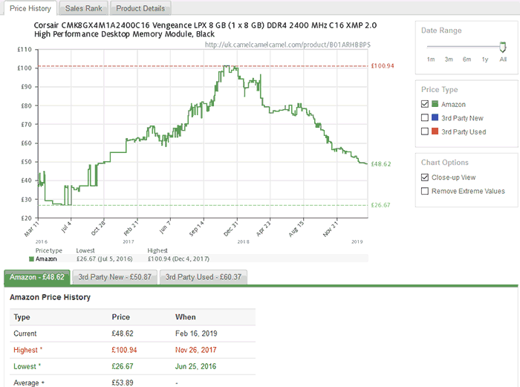Image resolution: width=520 pixels, height=387 pixels.
Task: Click the Dec 31 axis date label
Action: (x=231, y=229)
